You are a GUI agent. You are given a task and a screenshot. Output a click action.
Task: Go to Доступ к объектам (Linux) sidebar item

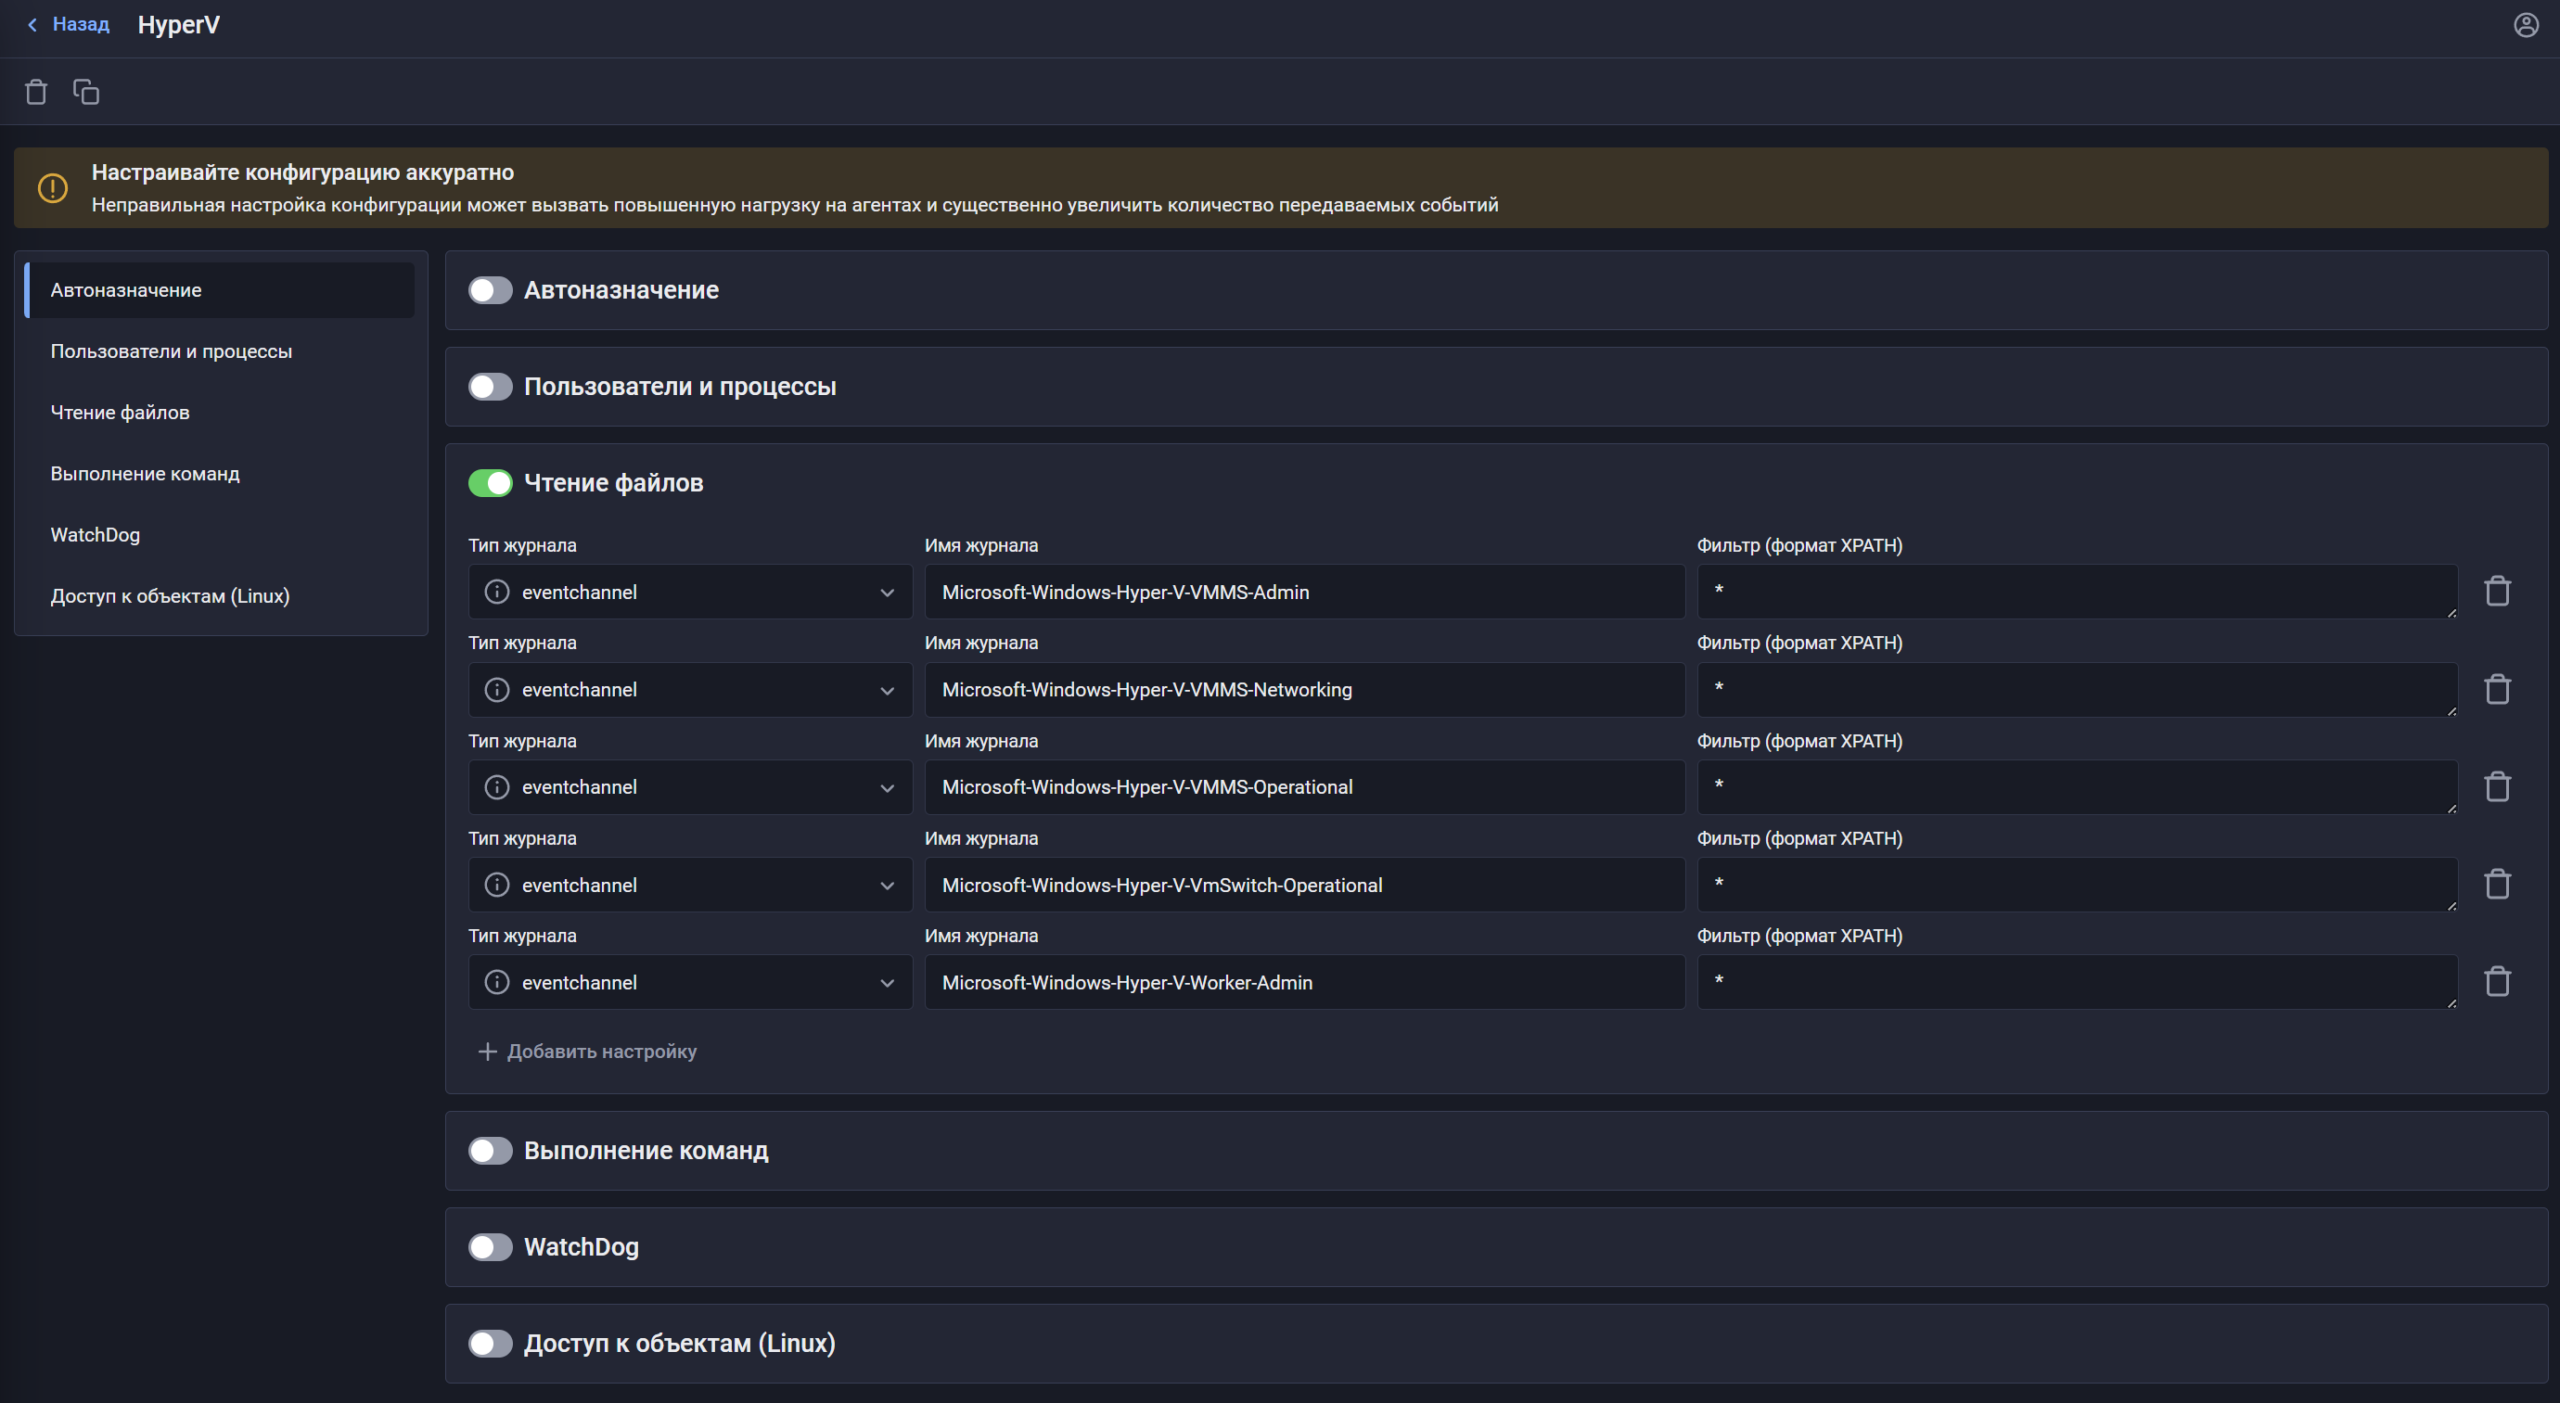tap(170, 596)
